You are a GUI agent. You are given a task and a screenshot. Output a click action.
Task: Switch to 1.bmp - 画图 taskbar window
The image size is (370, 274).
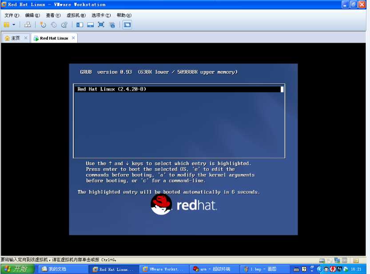point(265,269)
